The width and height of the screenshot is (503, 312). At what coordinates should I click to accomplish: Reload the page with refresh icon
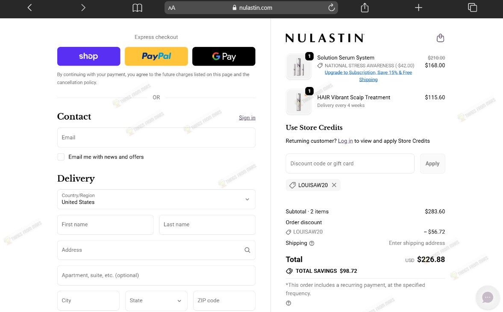331,7
